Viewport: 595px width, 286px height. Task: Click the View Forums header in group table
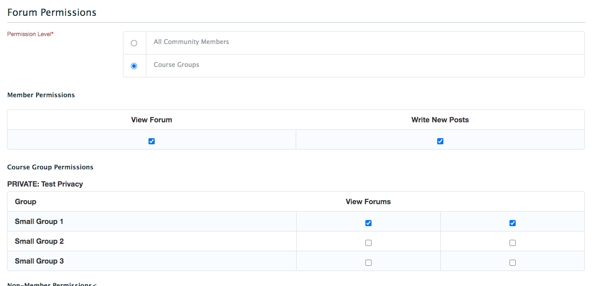tap(368, 202)
